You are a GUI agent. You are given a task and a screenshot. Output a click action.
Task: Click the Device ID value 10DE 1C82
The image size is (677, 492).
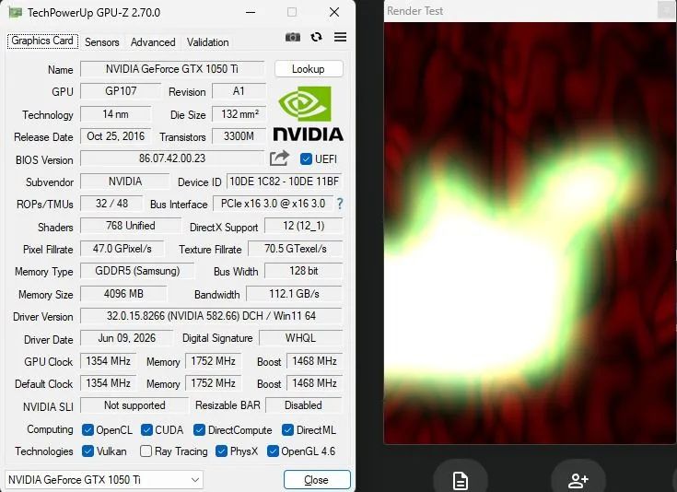pyautogui.click(x=284, y=182)
